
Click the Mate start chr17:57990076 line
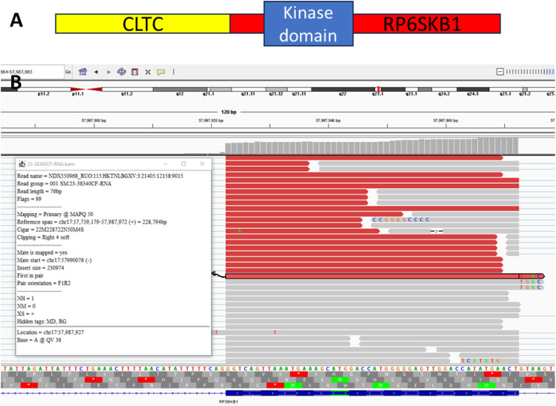point(54,260)
